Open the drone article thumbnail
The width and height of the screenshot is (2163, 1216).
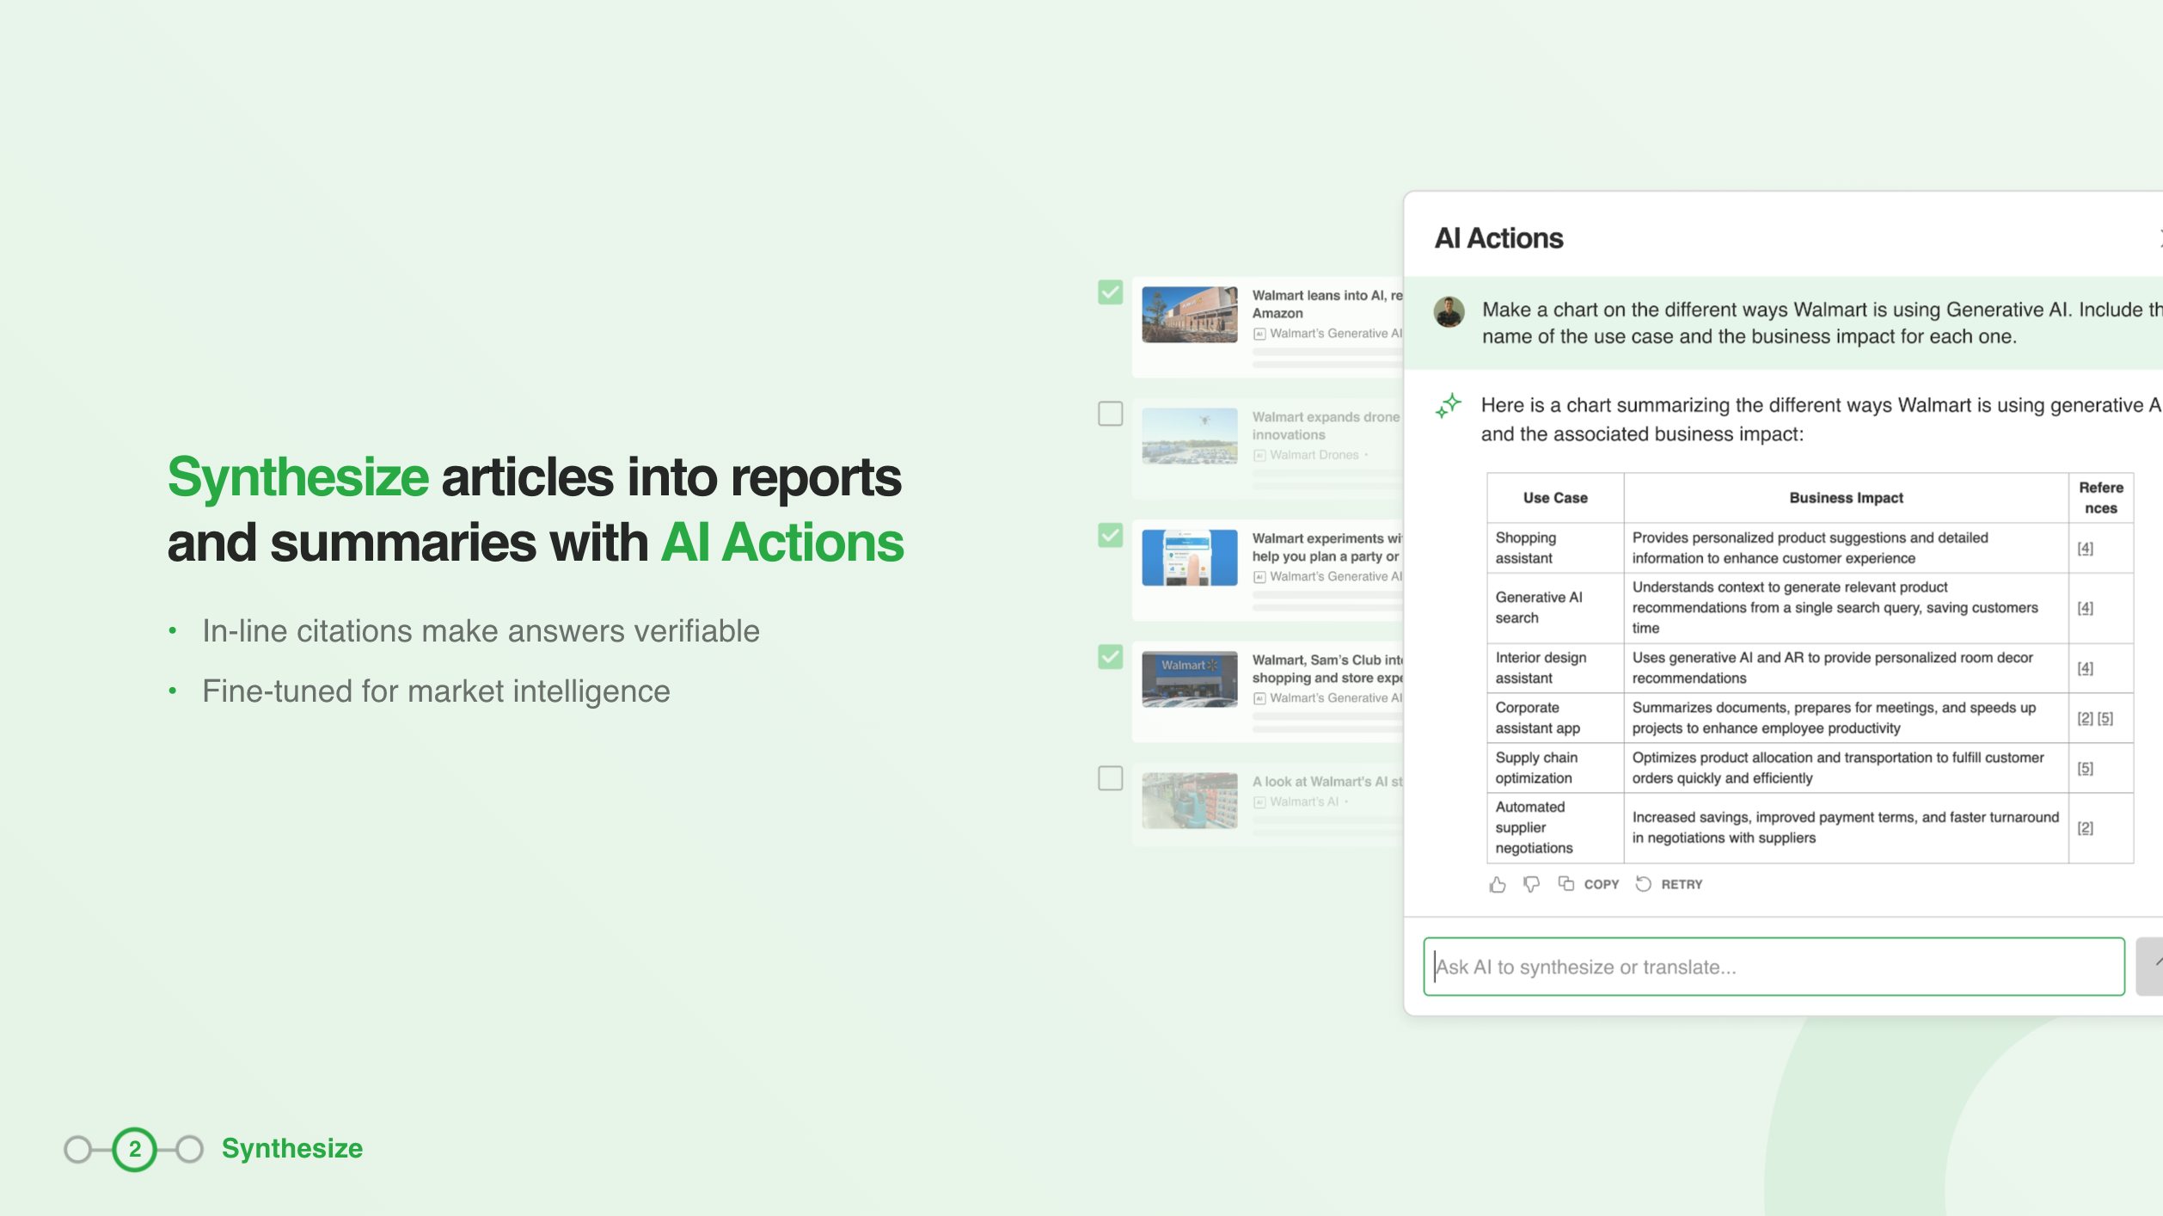(x=1189, y=436)
